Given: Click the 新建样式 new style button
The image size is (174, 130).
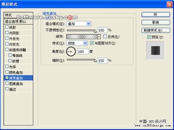Looking at the screenshot, I should click(156, 30).
